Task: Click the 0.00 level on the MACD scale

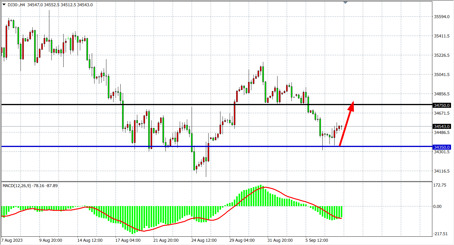Action: click(437, 206)
